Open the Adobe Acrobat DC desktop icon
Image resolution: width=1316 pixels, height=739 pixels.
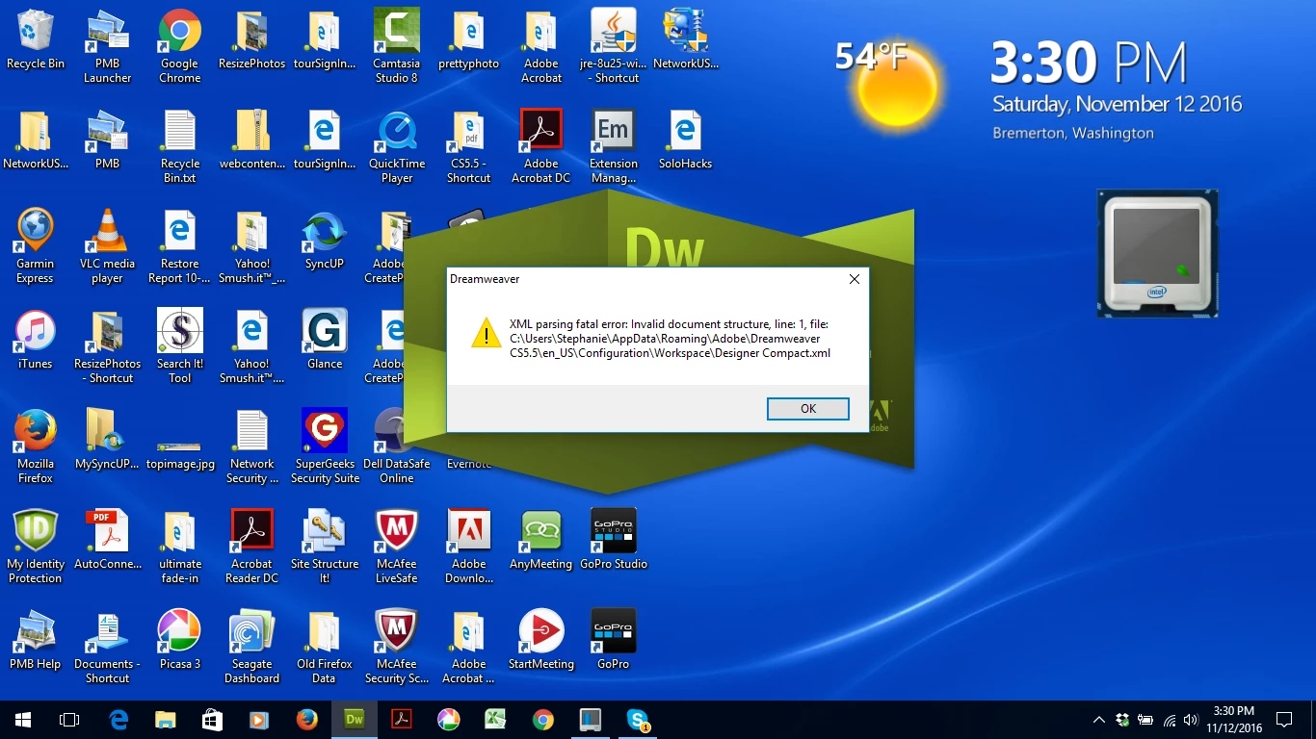(x=540, y=146)
